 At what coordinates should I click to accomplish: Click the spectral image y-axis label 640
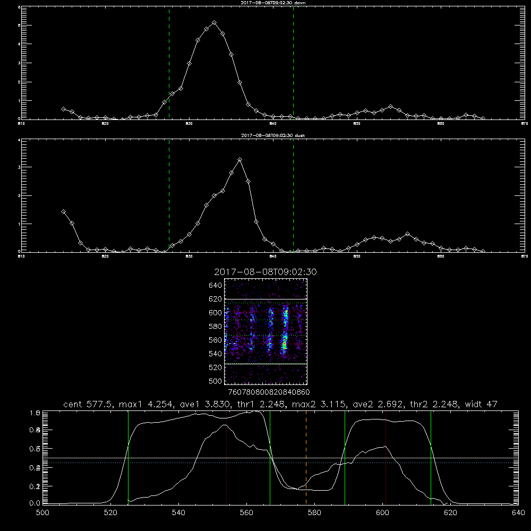click(x=216, y=286)
